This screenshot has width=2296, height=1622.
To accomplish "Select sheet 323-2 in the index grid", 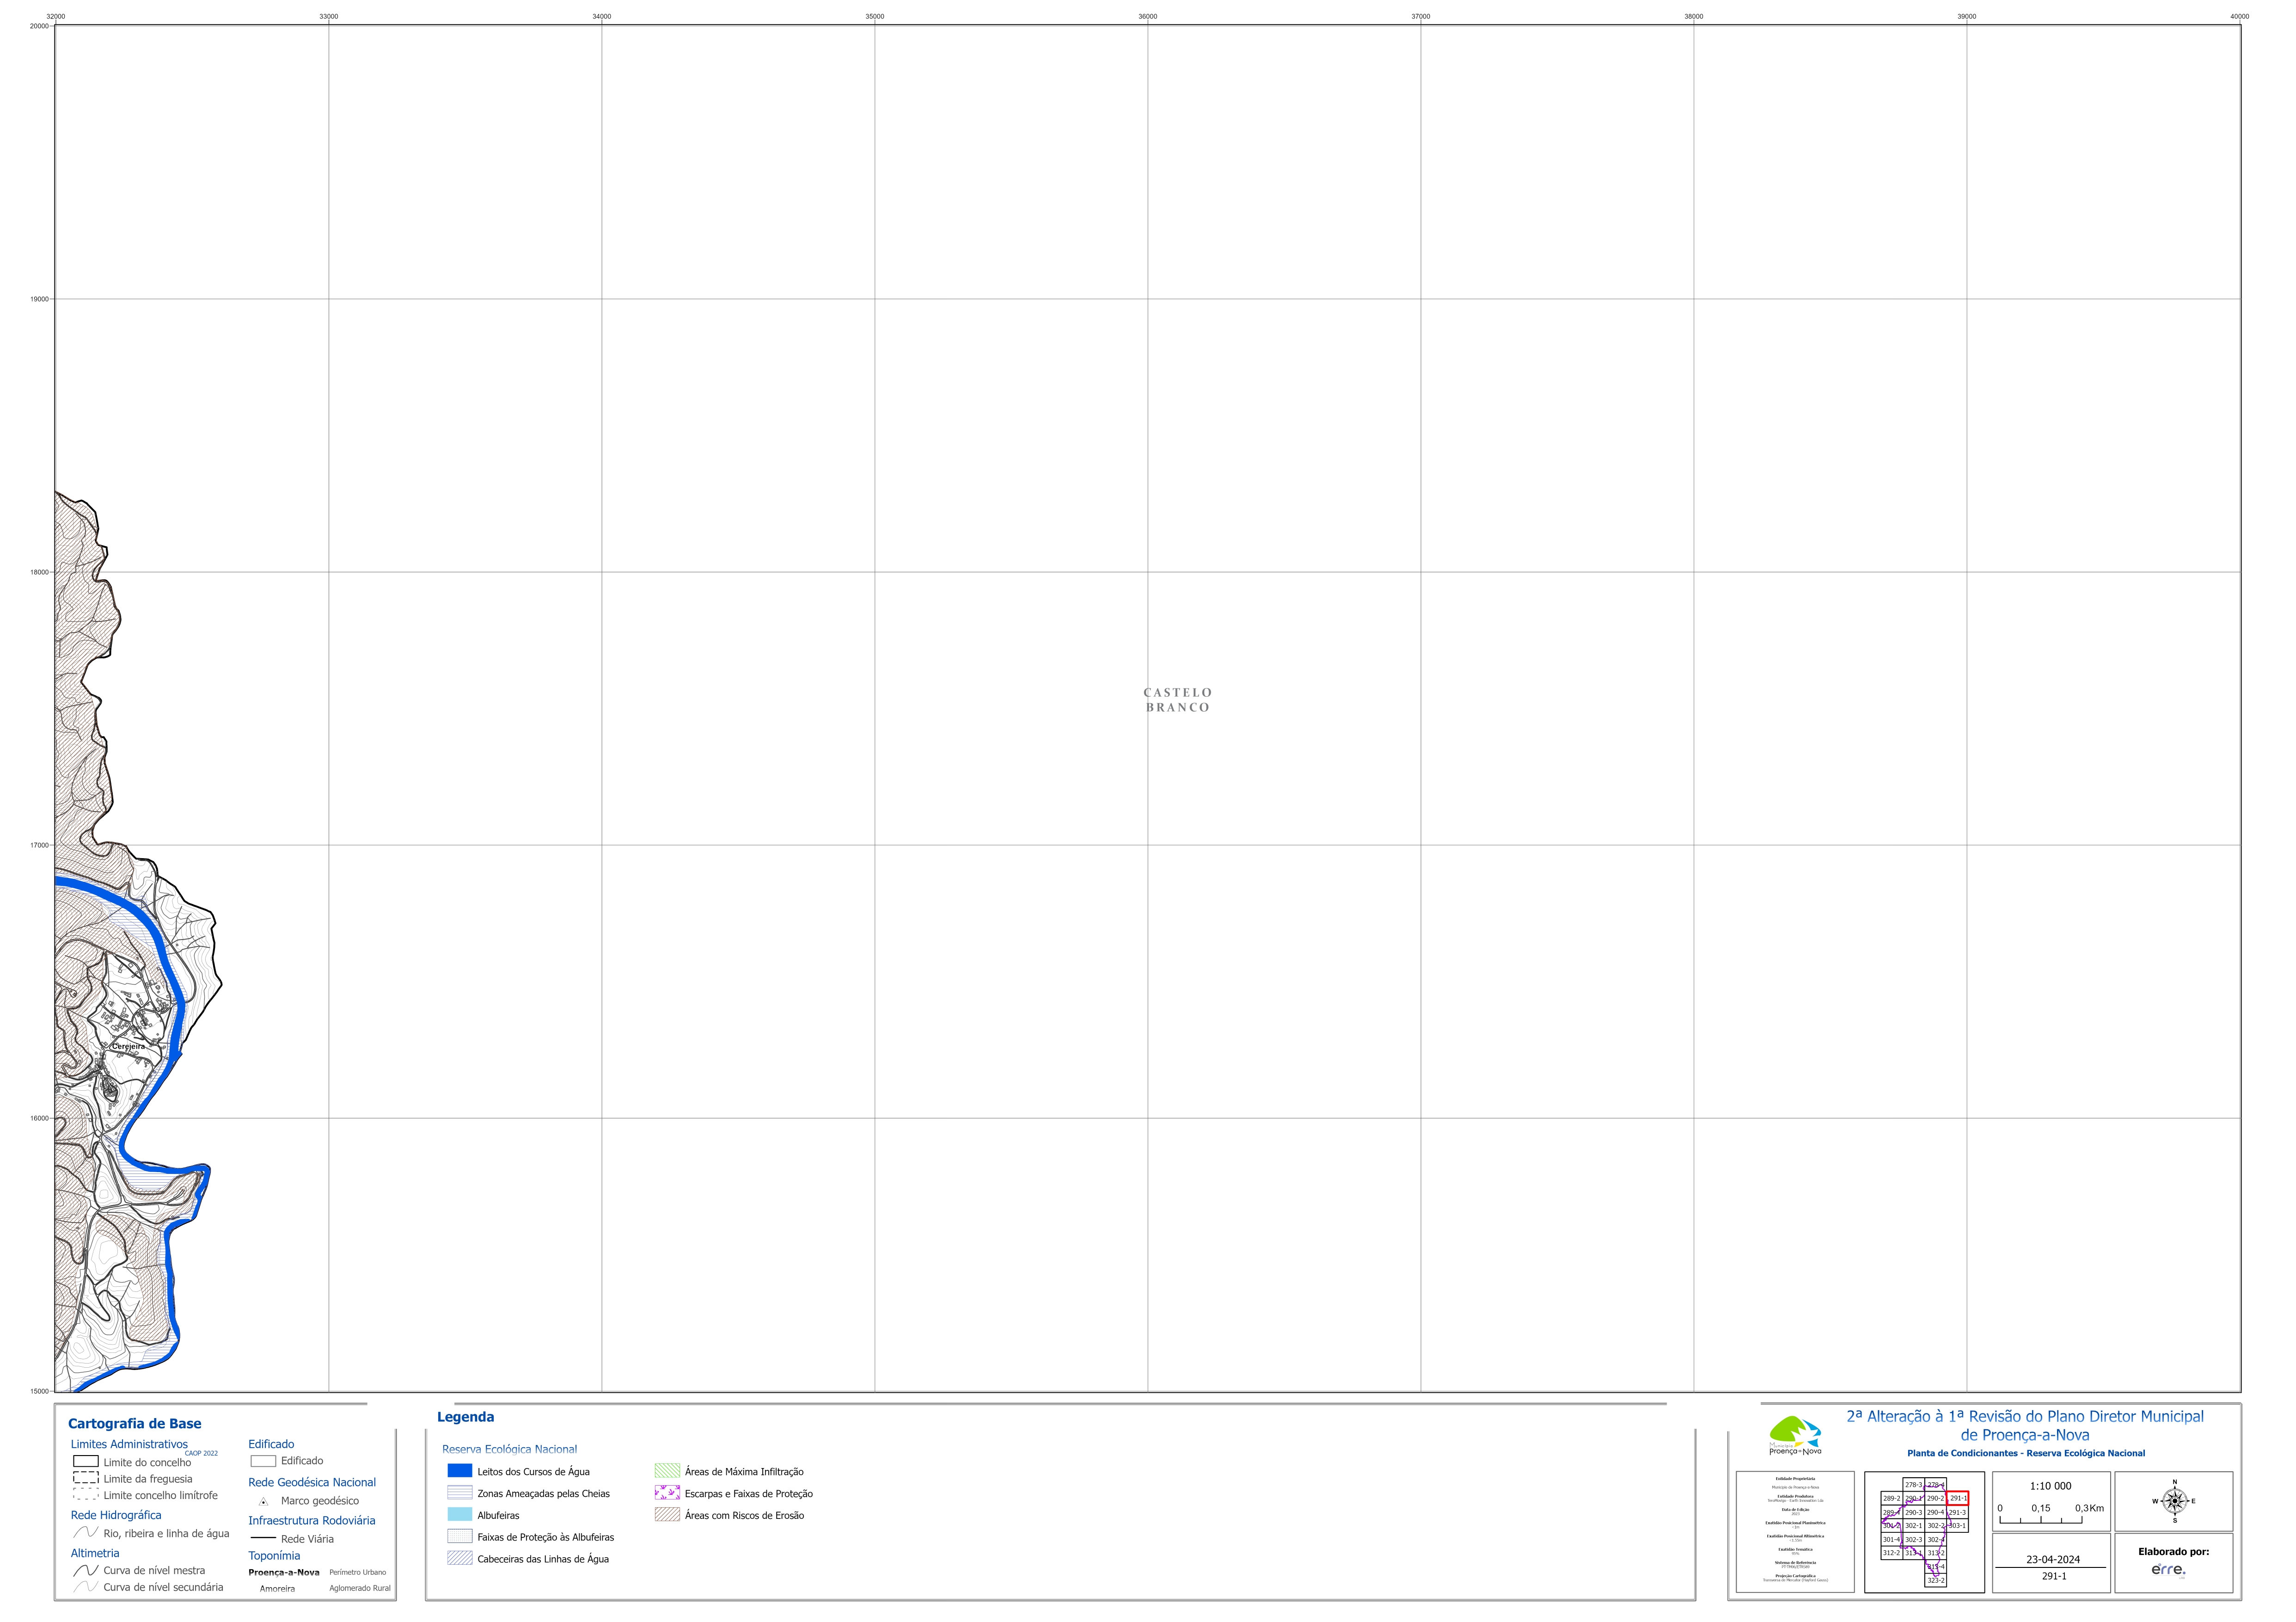I will pos(1935,1580).
